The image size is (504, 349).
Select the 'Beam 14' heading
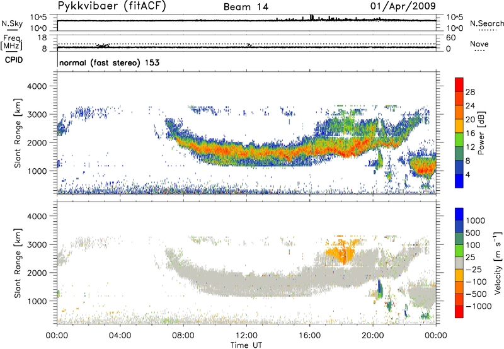pos(246,7)
